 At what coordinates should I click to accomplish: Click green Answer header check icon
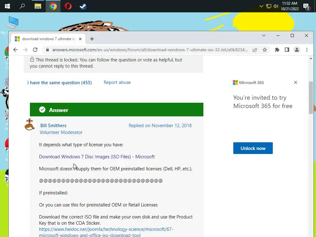[42, 110]
